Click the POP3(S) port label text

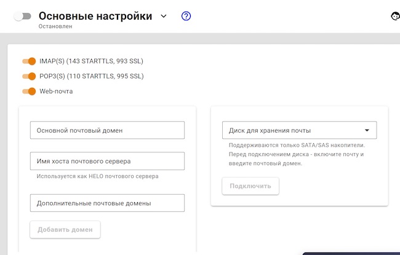pos(91,76)
